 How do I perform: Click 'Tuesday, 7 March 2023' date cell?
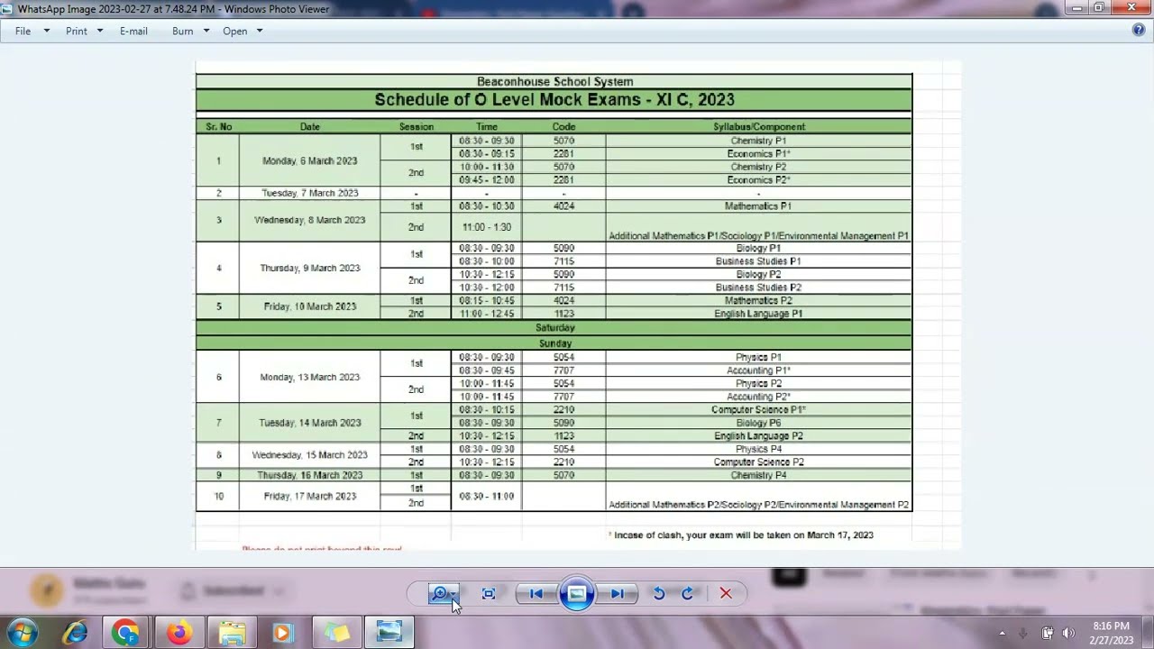(x=309, y=193)
